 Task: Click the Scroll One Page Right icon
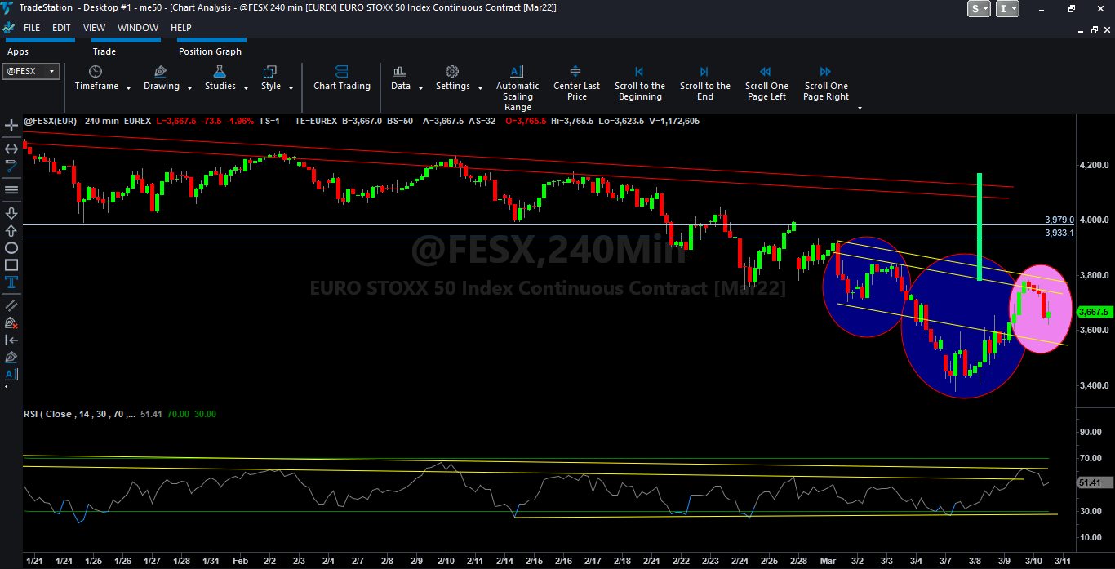pos(825,72)
